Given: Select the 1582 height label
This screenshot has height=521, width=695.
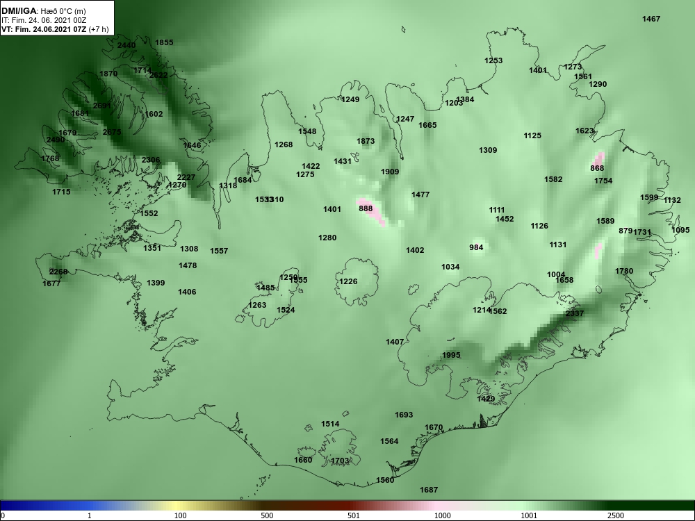Looking at the screenshot, I should click(553, 179).
